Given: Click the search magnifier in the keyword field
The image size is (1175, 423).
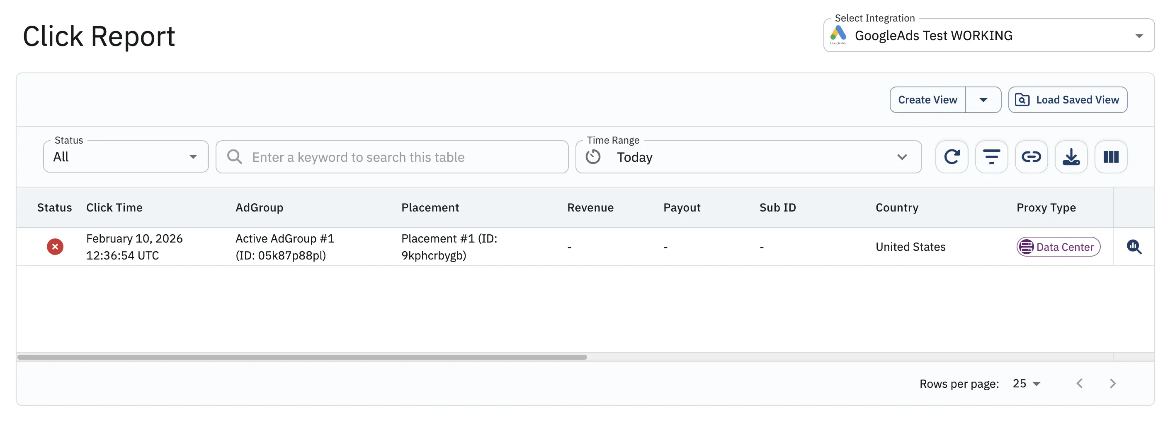Looking at the screenshot, I should [x=234, y=156].
